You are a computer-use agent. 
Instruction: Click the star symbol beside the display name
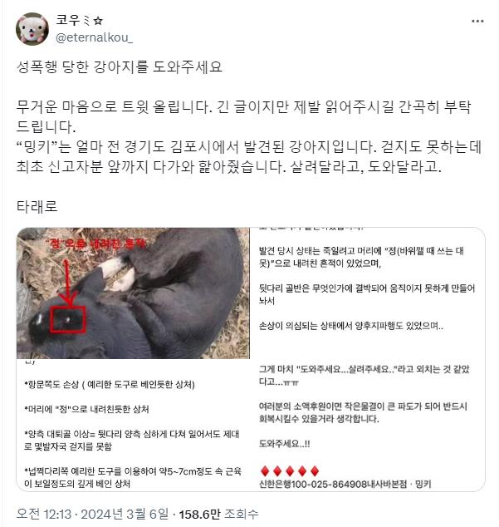coord(98,21)
